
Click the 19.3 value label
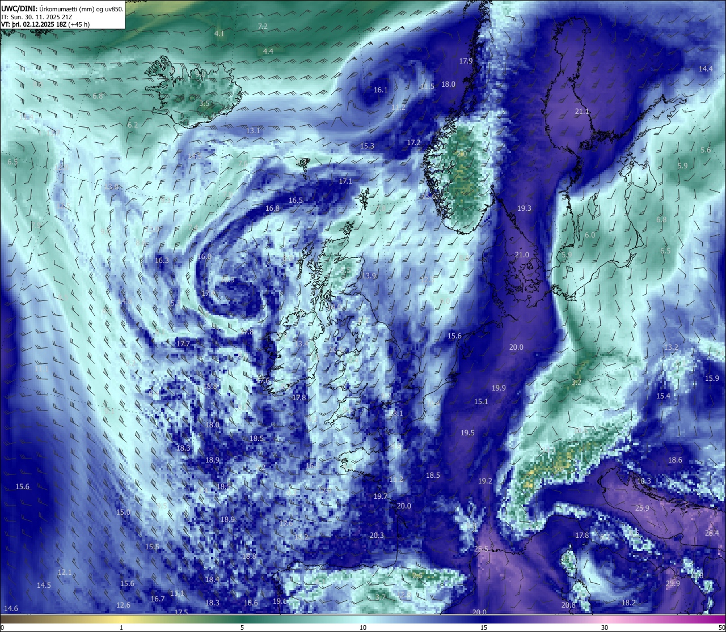click(x=524, y=208)
